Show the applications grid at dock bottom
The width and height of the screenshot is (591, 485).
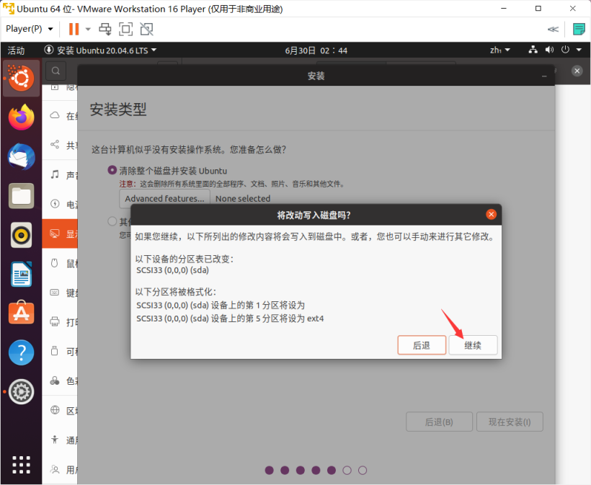click(21, 465)
